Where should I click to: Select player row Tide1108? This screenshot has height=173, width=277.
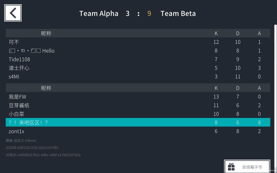click(x=138, y=59)
